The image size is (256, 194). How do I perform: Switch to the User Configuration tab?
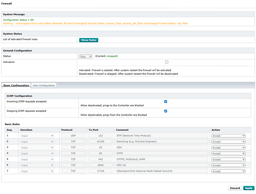pos(44,85)
